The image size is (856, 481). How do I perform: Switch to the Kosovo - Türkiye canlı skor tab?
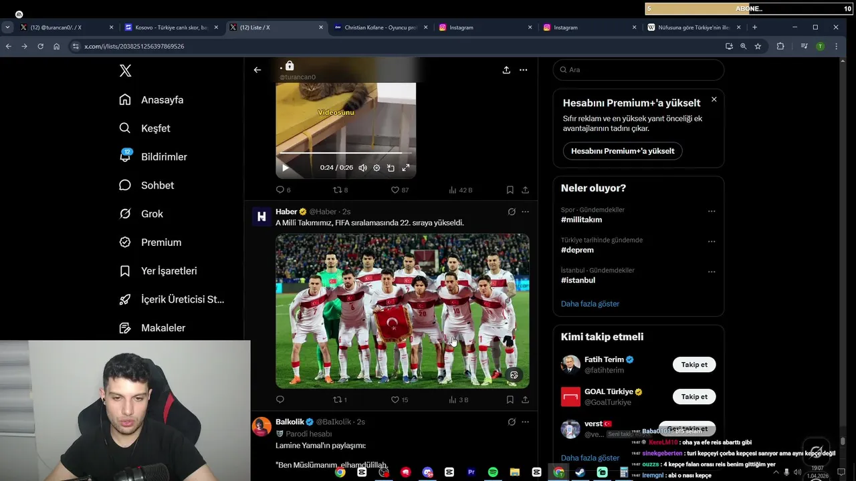[x=170, y=27]
